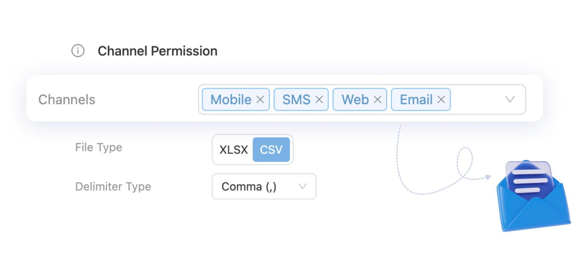Click the Mobile tag label
This screenshot has height=253, width=584.
231,100
